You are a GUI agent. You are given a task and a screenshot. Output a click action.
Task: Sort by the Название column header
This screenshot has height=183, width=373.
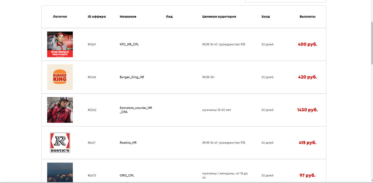128,17
